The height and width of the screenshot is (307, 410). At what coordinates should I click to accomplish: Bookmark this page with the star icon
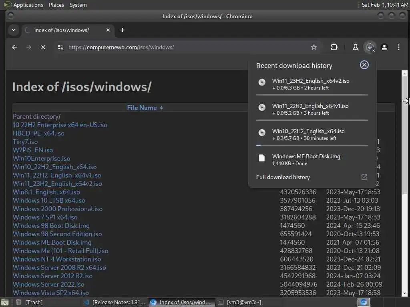[314, 47]
